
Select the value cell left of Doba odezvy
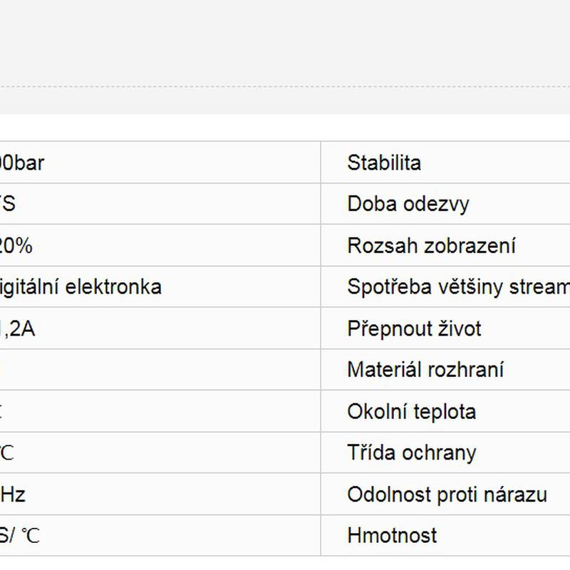[x=9, y=204]
